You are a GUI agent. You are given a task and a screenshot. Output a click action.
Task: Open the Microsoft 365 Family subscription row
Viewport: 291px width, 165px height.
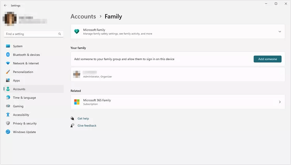(x=178, y=102)
